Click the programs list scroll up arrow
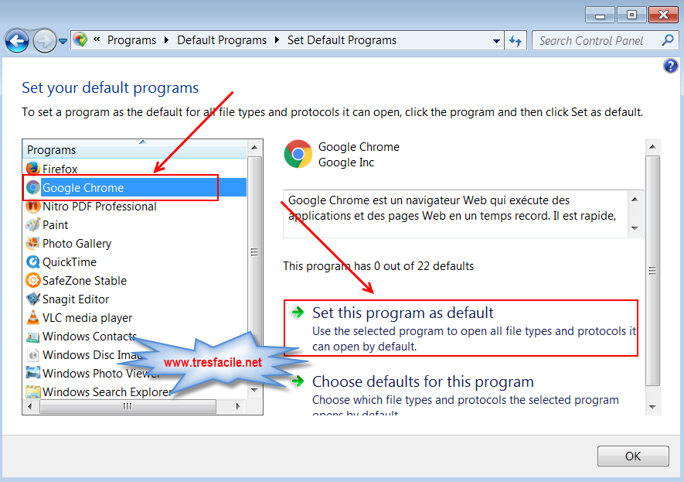The image size is (684, 482). pyautogui.click(x=255, y=148)
